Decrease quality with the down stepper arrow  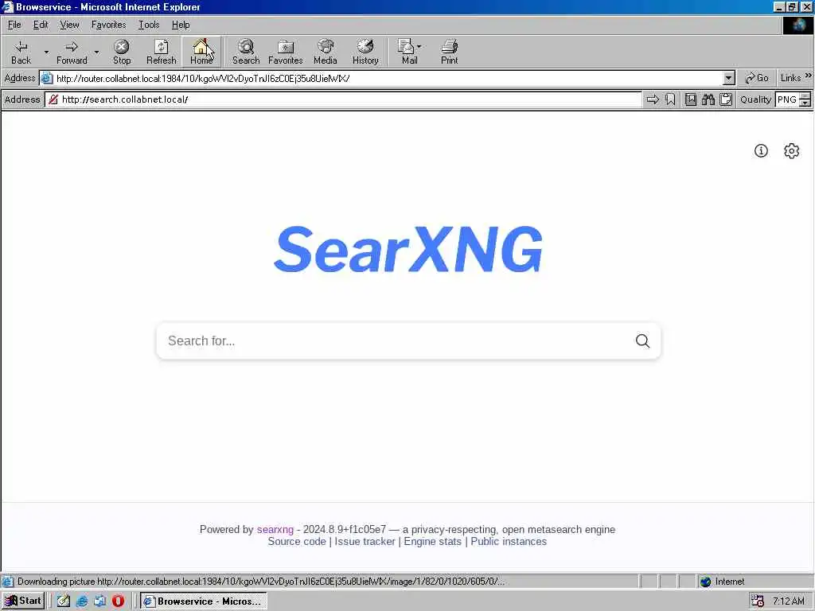point(805,103)
